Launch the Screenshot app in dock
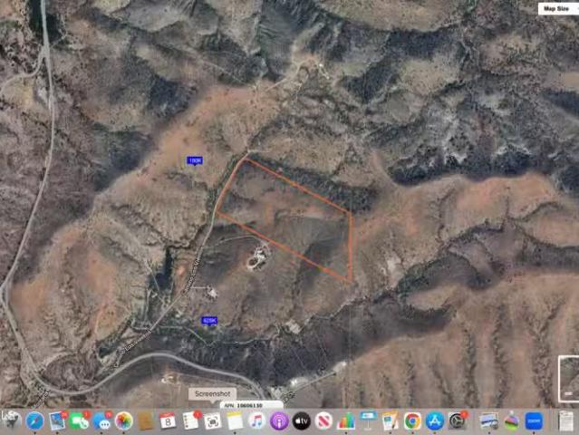This screenshot has height=435, width=579. [213, 420]
